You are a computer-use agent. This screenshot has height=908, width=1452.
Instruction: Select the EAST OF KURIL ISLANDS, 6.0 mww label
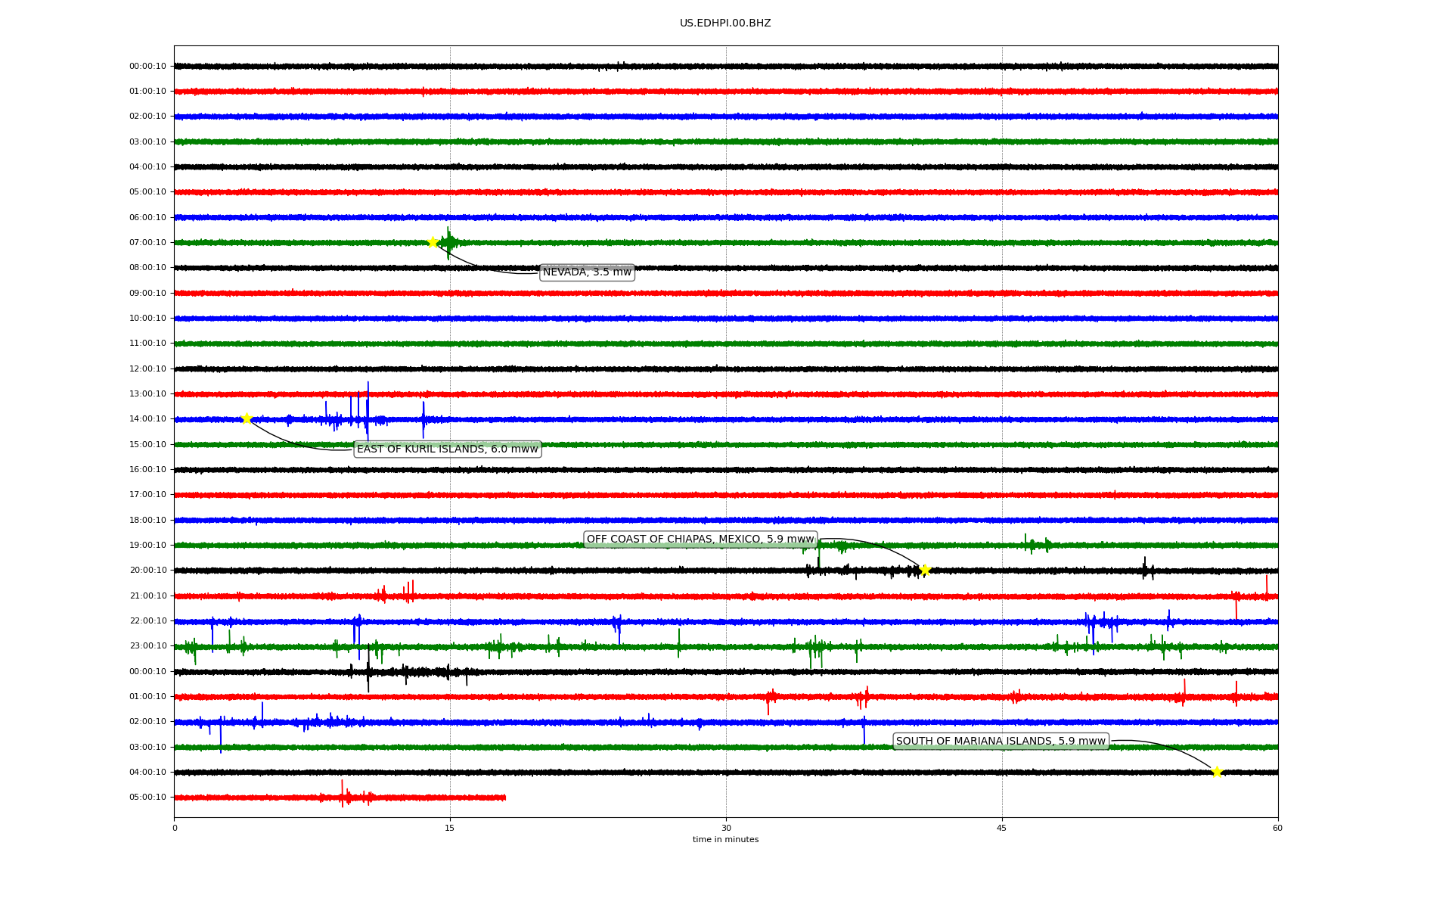[448, 449]
